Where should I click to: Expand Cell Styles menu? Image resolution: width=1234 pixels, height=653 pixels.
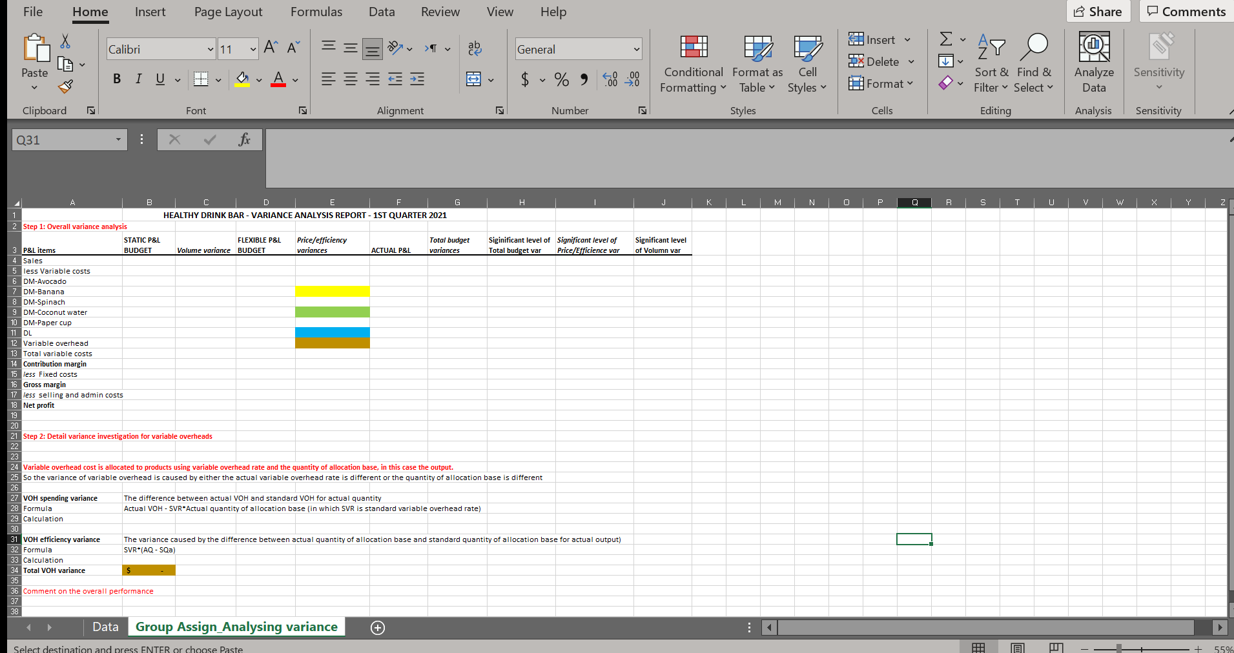pos(807,63)
